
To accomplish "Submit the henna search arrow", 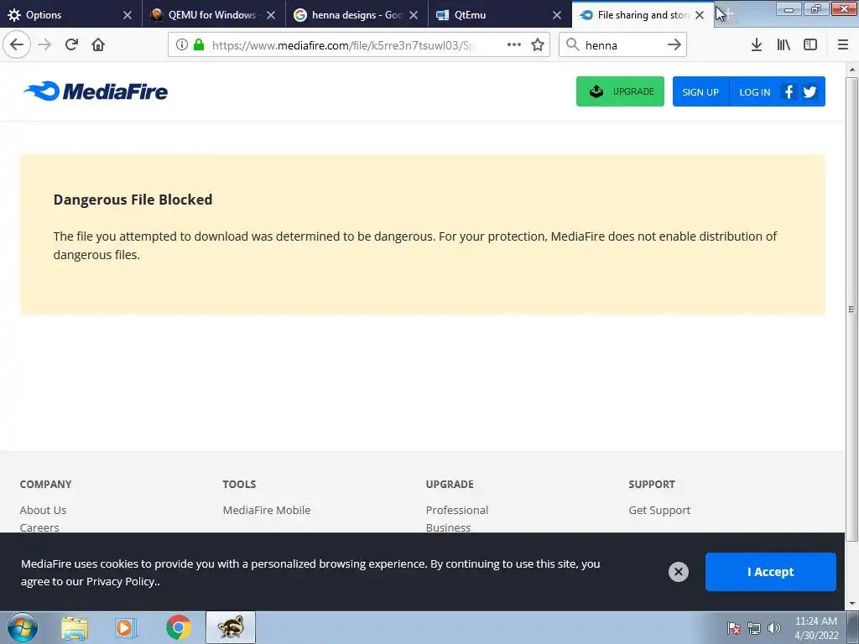I will point(674,44).
